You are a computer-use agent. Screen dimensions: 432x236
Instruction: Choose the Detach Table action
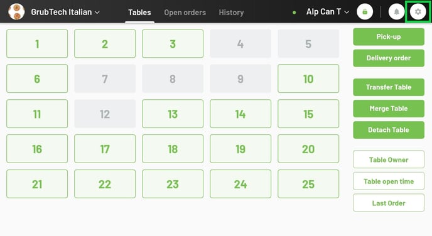coord(389,130)
